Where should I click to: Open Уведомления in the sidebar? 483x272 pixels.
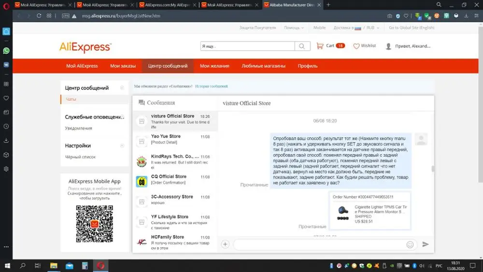coord(79,128)
